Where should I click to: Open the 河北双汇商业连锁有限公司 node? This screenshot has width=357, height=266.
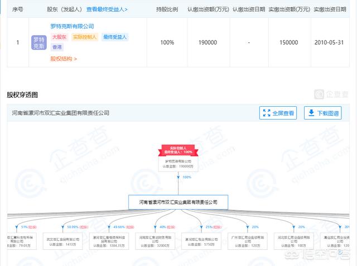click(x=294, y=241)
